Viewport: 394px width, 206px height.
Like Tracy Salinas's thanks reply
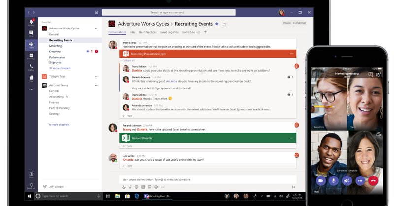[x=290, y=94]
